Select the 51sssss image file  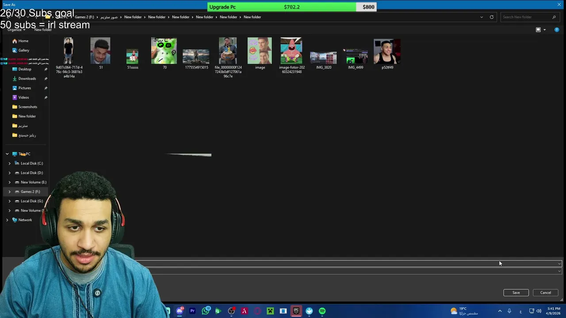132,59
